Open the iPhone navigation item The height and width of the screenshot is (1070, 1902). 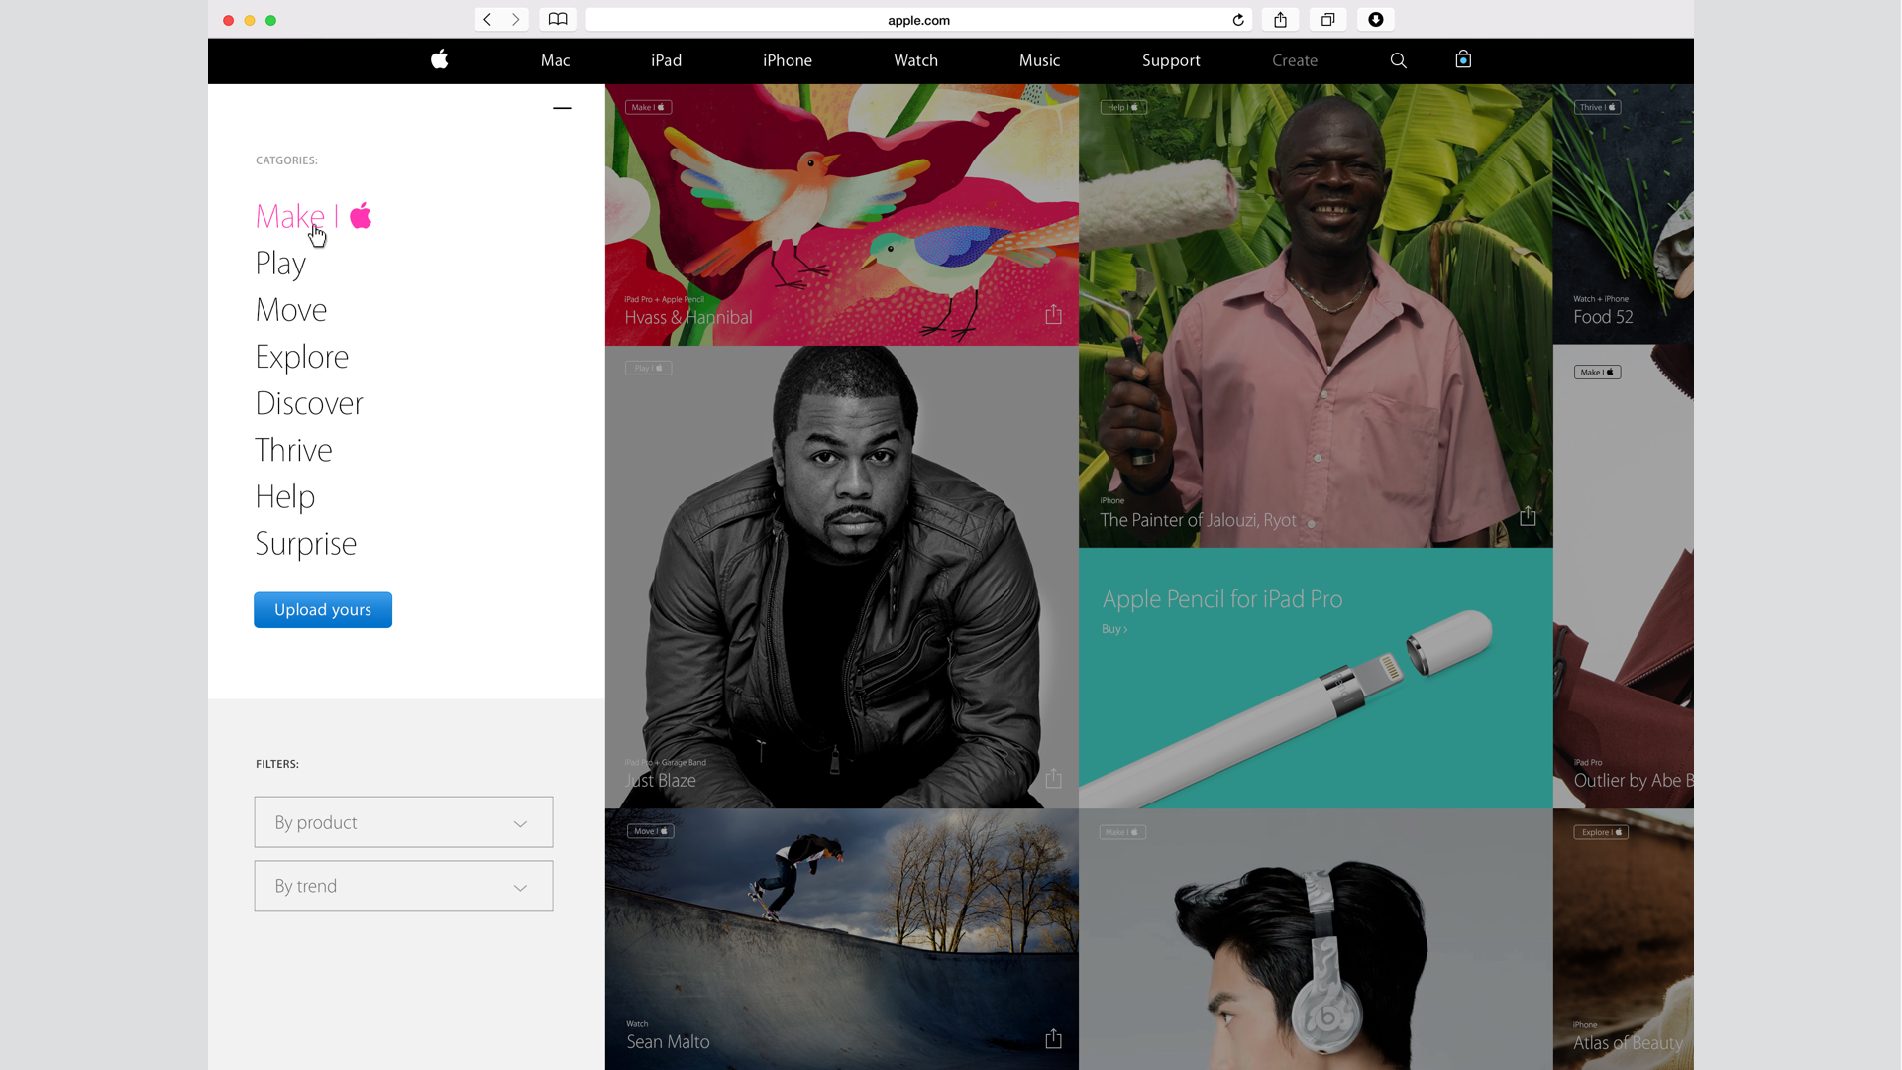[788, 60]
